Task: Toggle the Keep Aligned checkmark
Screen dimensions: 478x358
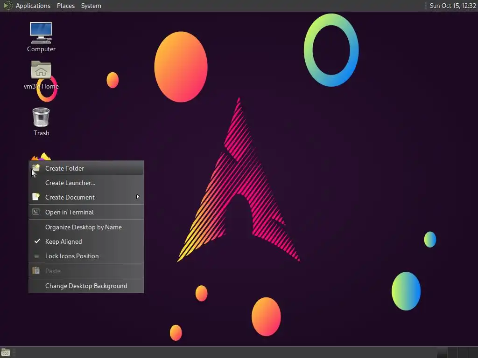Action: pyautogui.click(x=37, y=241)
